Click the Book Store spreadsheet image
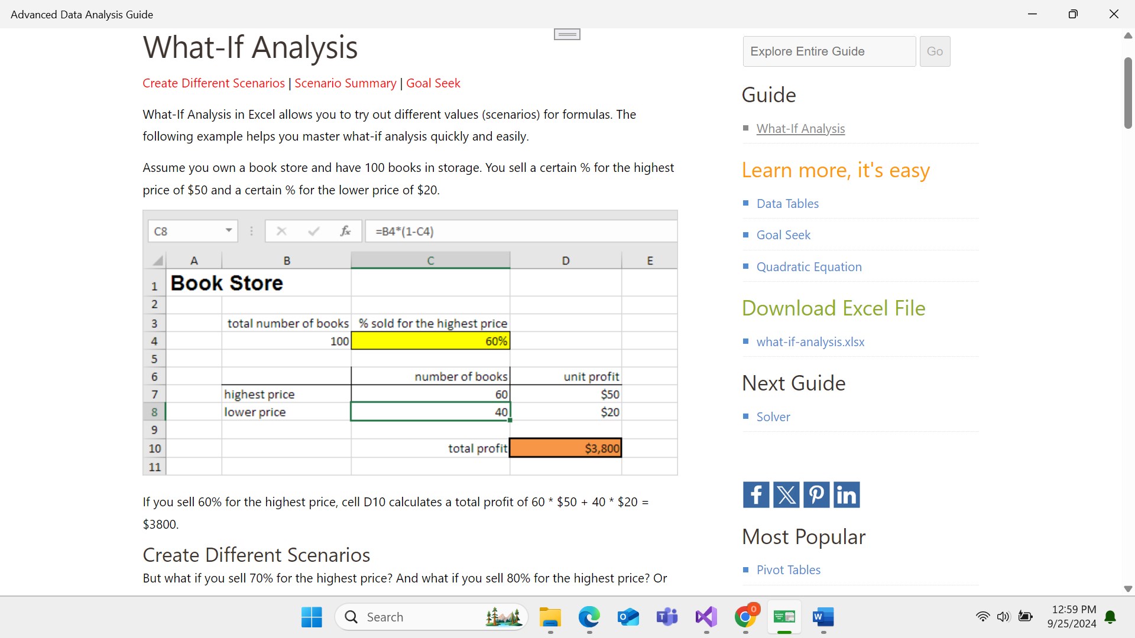1135x638 pixels. 410,343
